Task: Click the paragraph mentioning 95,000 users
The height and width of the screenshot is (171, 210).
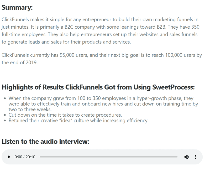Action: click(x=102, y=59)
